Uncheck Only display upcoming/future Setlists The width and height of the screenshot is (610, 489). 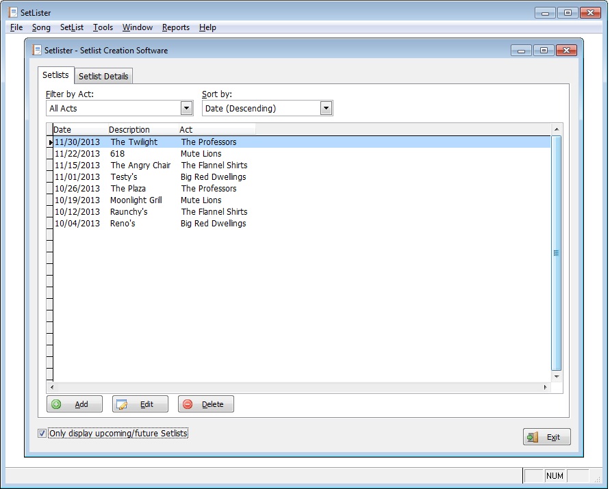(x=42, y=434)
